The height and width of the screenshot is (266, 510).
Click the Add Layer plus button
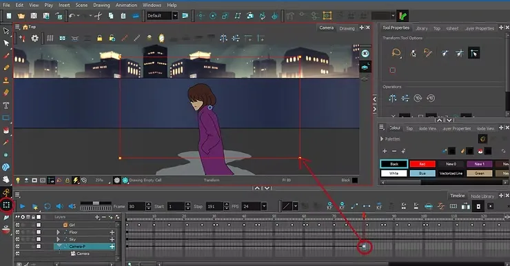(97, 217)
